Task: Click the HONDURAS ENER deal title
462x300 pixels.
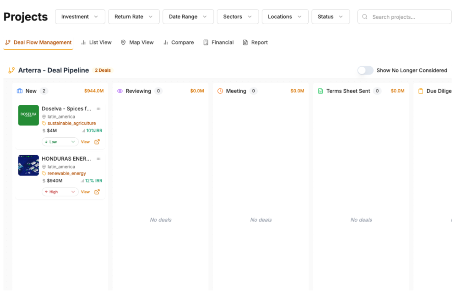Action: [x=66, y=159]
